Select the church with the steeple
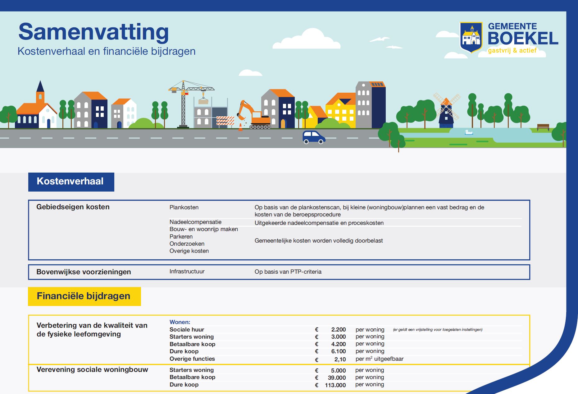This screenshot has width=578, height=394. 37,109
